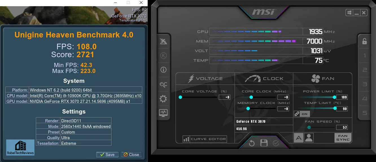Toggle the profile lock icon
The width and height of the screenshot is (376, 162).
pos(364,41)
